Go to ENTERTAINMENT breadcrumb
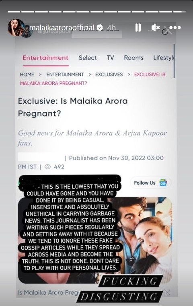Viewport: 193px width, 306px height. tap(65, 74)
